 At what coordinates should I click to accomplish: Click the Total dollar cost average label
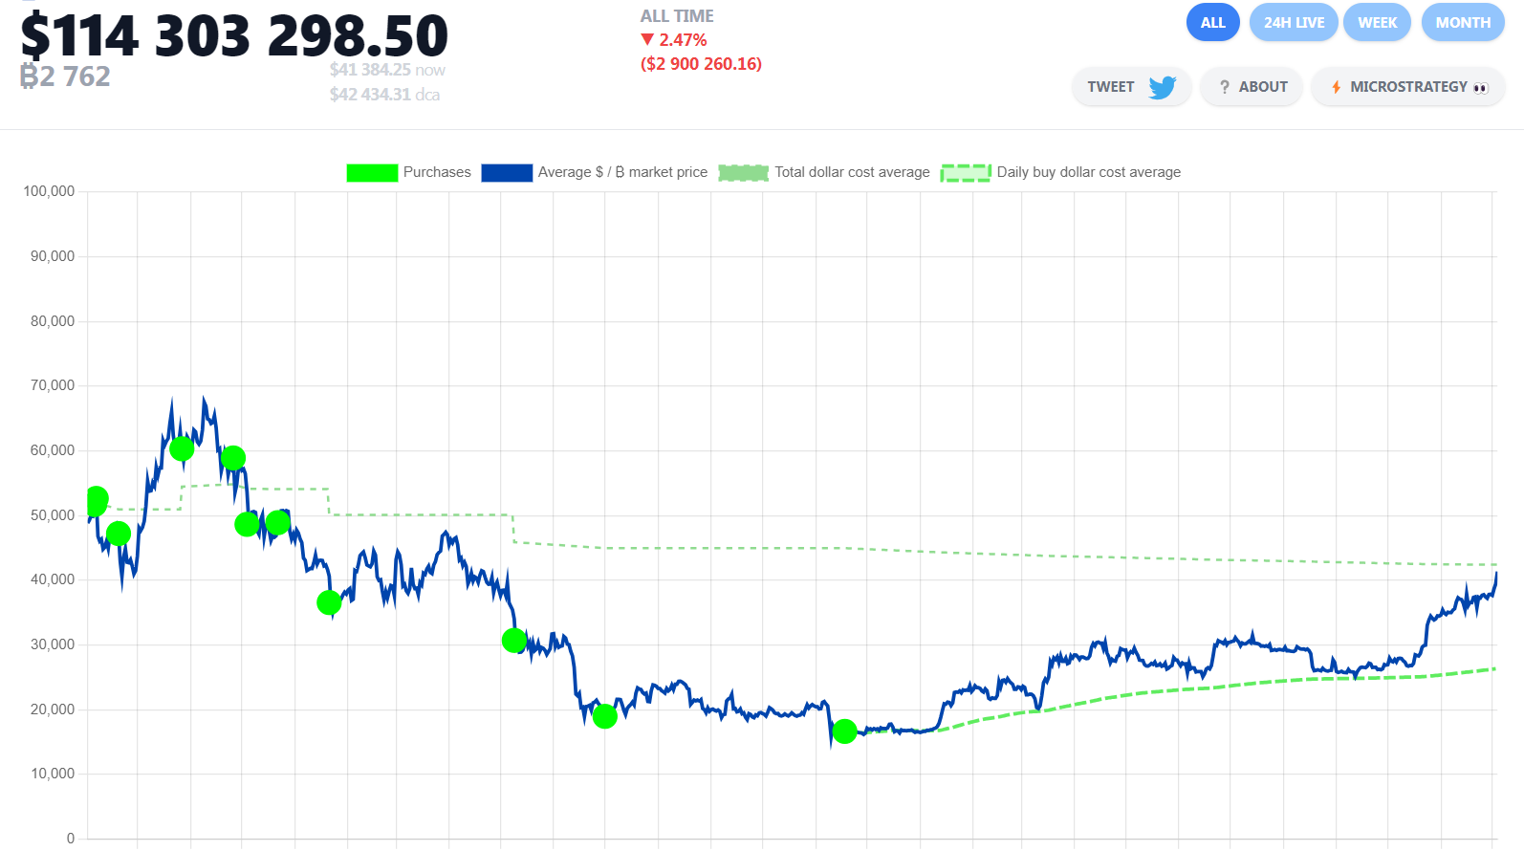point(852,172)
